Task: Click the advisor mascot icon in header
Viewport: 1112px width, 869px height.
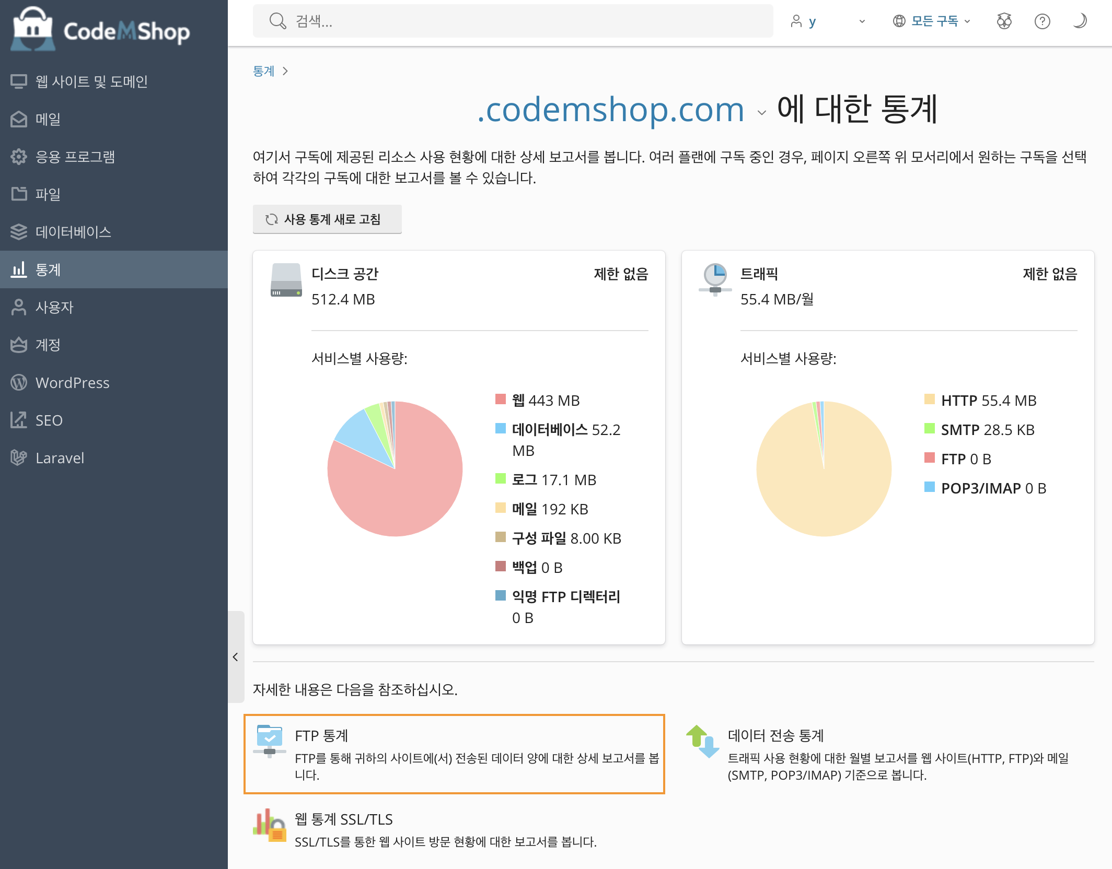Action: coord(1004,21)
